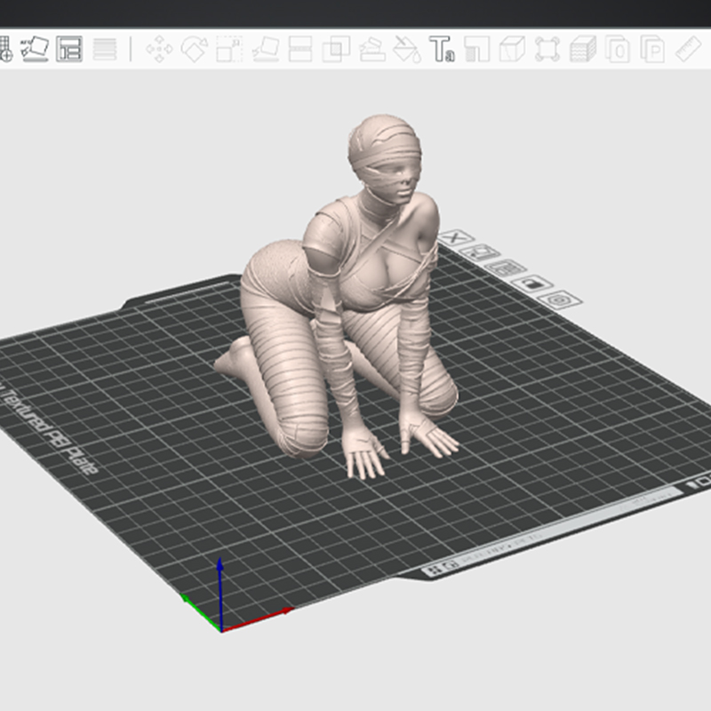
Task: Toggle the plate's padlock lock icon
Action: point(531,284)
